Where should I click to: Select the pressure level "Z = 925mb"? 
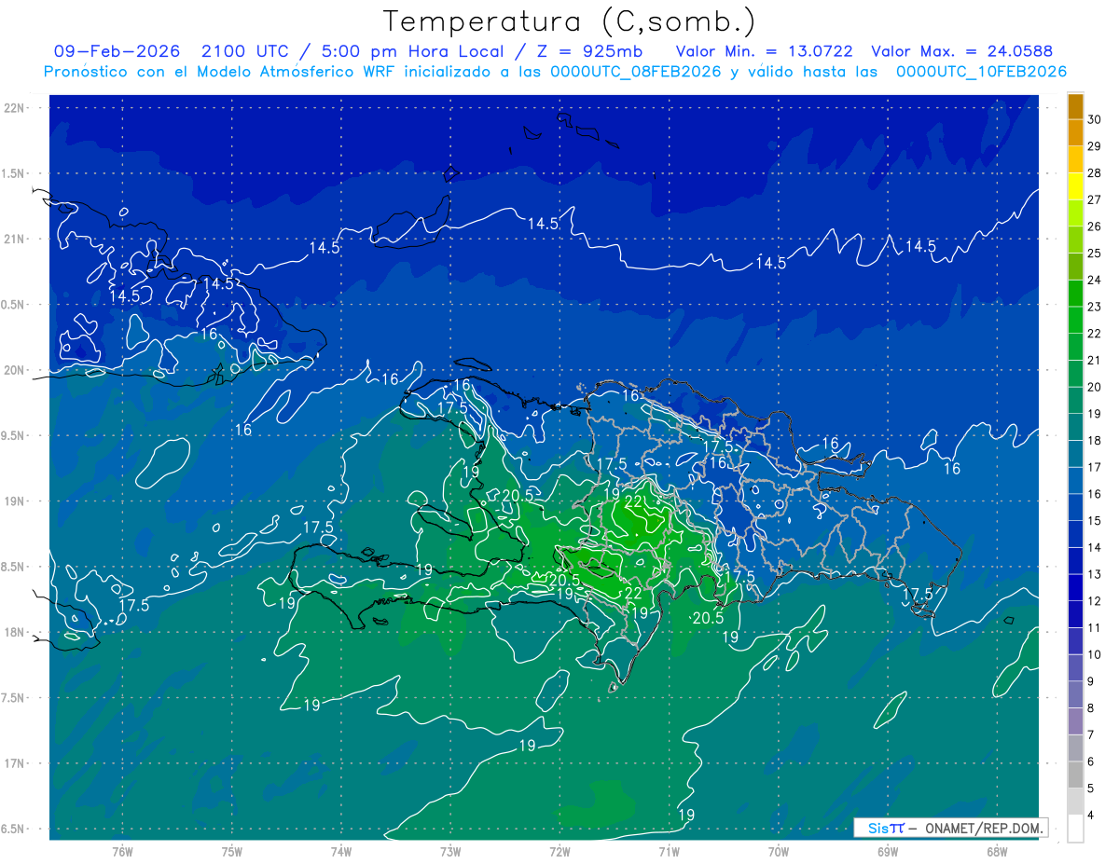point(589,51)
